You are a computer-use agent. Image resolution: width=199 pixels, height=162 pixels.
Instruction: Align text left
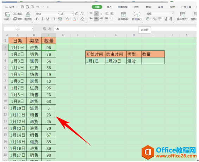(x=91, y=19)
